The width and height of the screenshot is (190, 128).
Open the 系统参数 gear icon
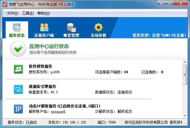(x=98, y=27)
